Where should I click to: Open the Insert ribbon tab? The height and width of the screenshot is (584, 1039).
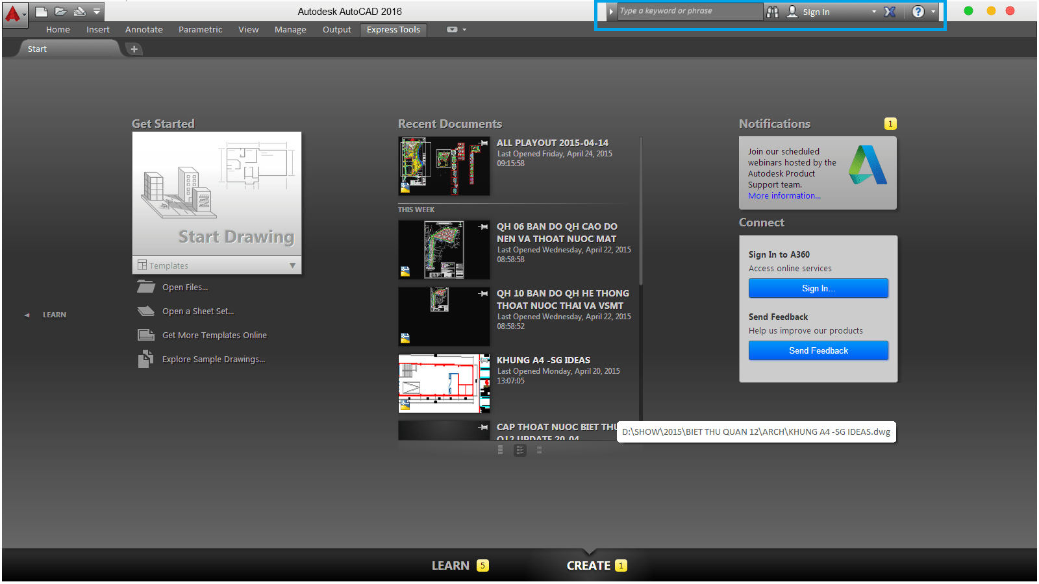click(x=98, y=30)
